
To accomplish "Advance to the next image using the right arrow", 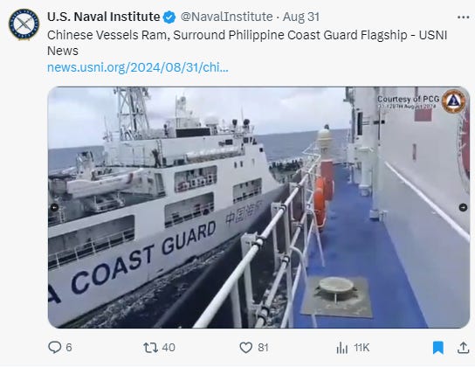I will coord(463,207).
